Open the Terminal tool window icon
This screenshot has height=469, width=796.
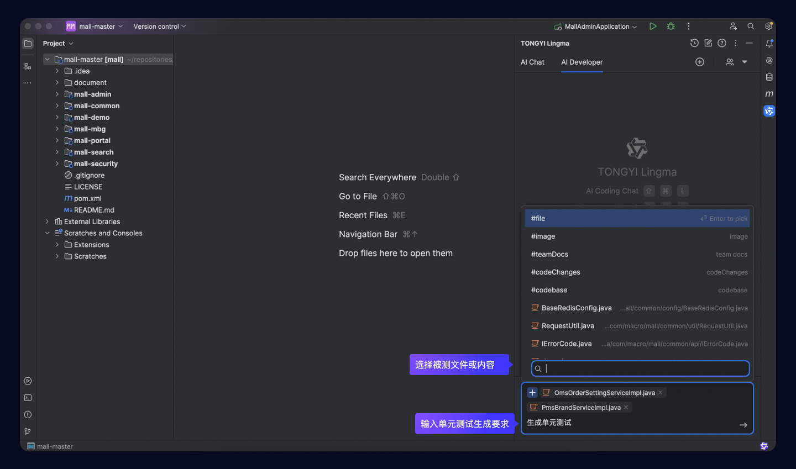pos(28,398)
